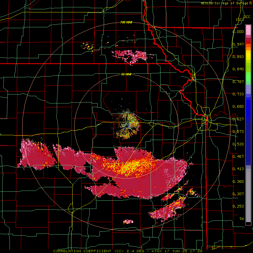Click the 50 NMI range ring label
The height and width of the screenshot is (253, 253).
tap(126, 74)
